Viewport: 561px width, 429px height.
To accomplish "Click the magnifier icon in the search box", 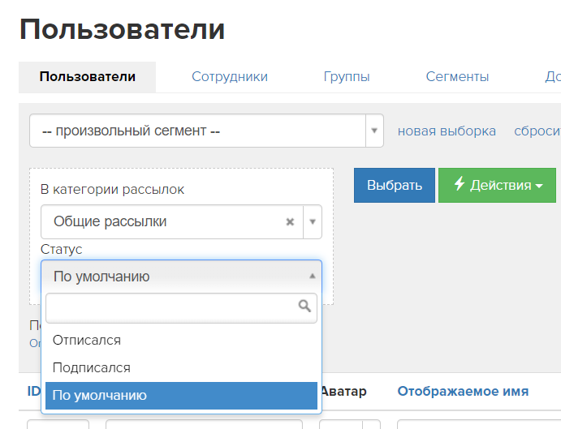I will pos(304,306).
